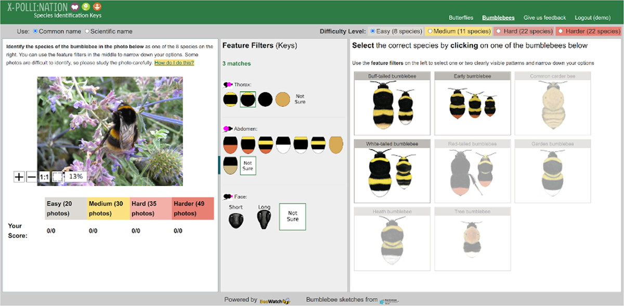The height and width of the screenshot is (306, 624).
Task: Pick the black abdomen with beige tail
Action: tap(230, 165)
